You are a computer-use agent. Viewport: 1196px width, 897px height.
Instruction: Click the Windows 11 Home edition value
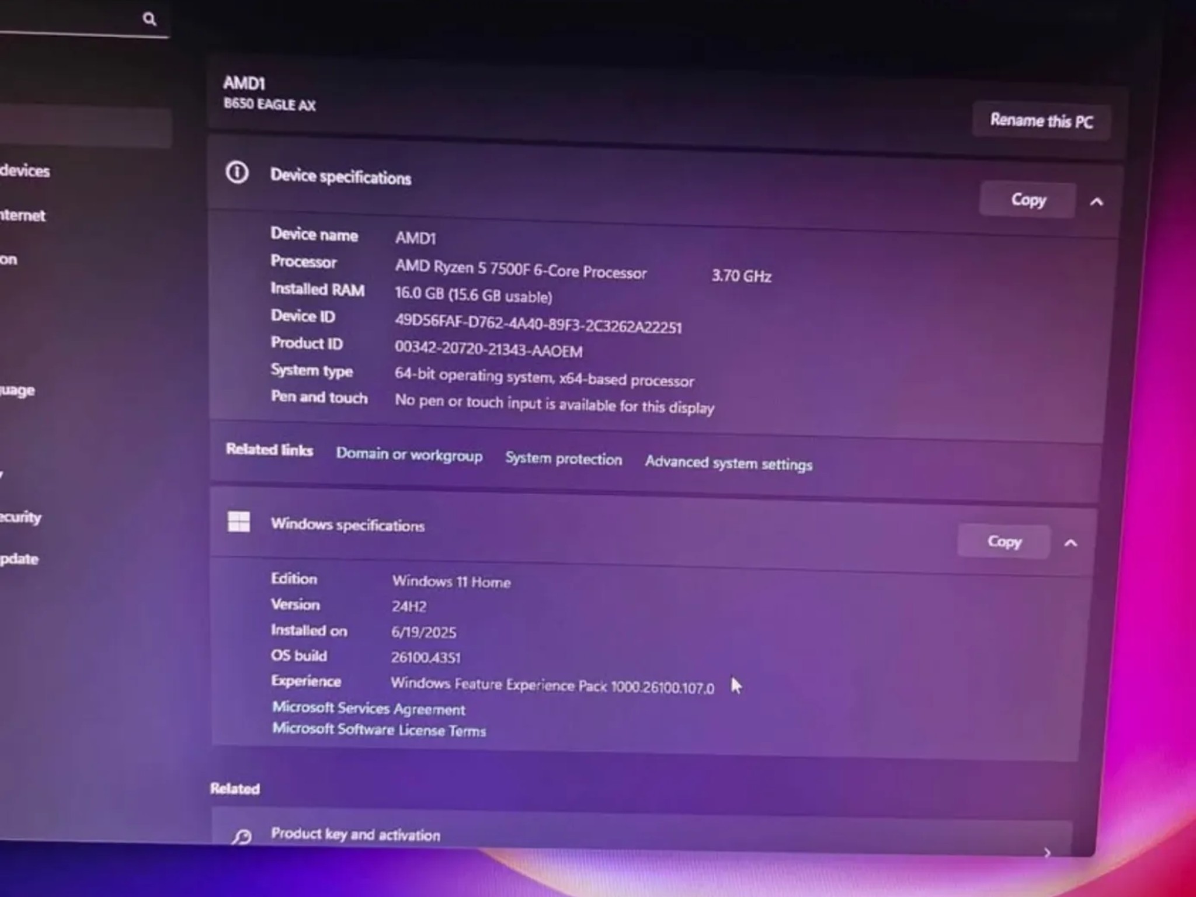pos(451,582)
